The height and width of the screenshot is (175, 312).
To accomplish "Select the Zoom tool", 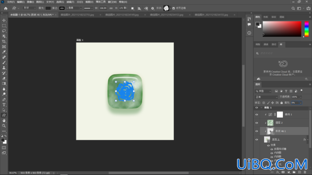I will 4,126.
